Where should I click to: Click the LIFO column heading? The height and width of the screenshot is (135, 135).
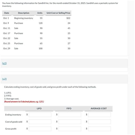[39, 109]
